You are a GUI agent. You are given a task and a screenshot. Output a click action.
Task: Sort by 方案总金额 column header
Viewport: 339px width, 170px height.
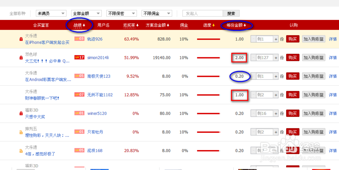157,25
